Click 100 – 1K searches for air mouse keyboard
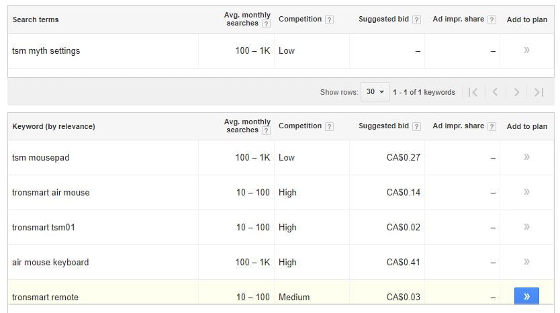560x313 pixels. pyautogui.click(x=253, y=262)
